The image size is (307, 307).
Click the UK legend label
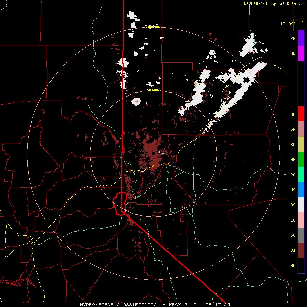tap(293, 54)
